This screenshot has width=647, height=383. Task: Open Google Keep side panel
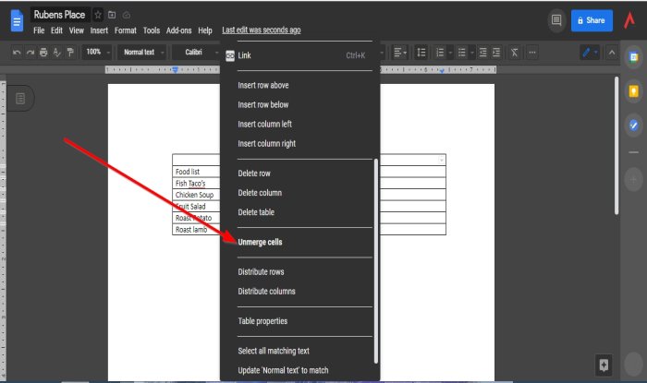click(x=633, y=91)
